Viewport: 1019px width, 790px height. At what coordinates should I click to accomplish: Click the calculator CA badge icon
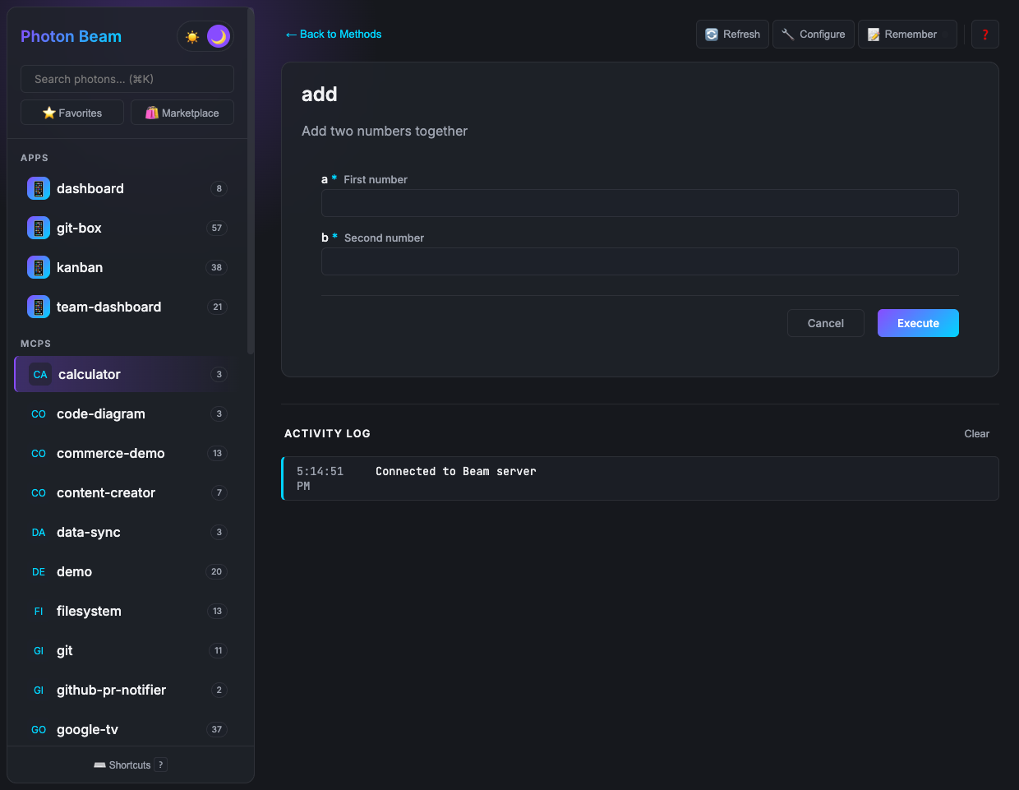[x=39, y=374]
